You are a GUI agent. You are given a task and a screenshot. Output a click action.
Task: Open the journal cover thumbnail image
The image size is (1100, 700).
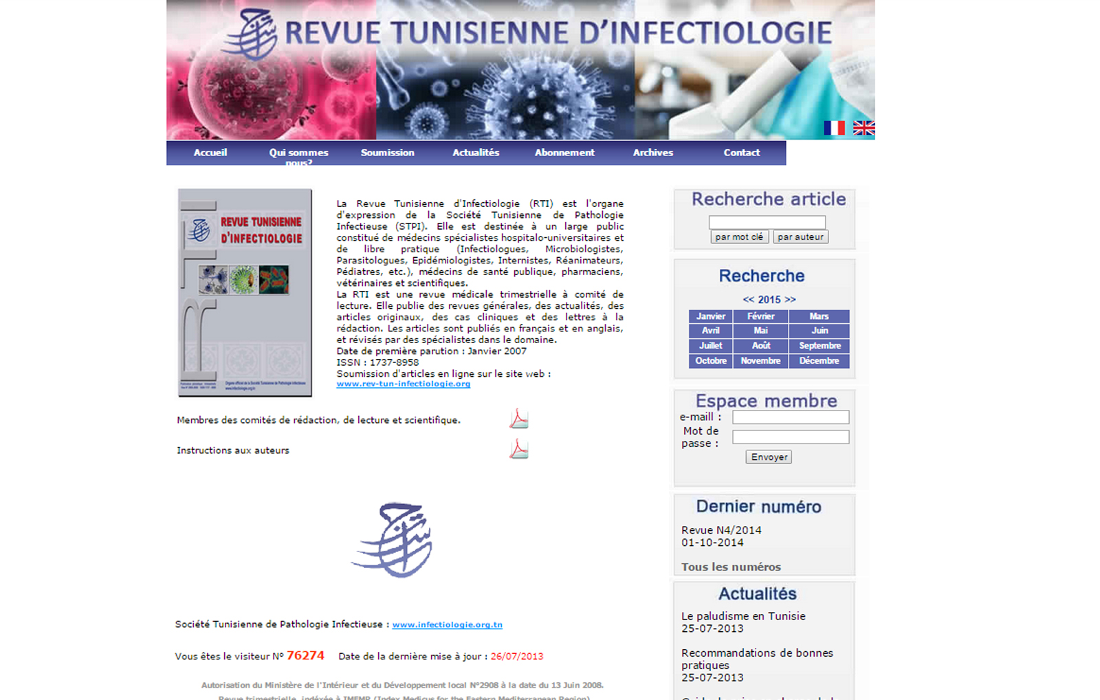tap(245, 292)
